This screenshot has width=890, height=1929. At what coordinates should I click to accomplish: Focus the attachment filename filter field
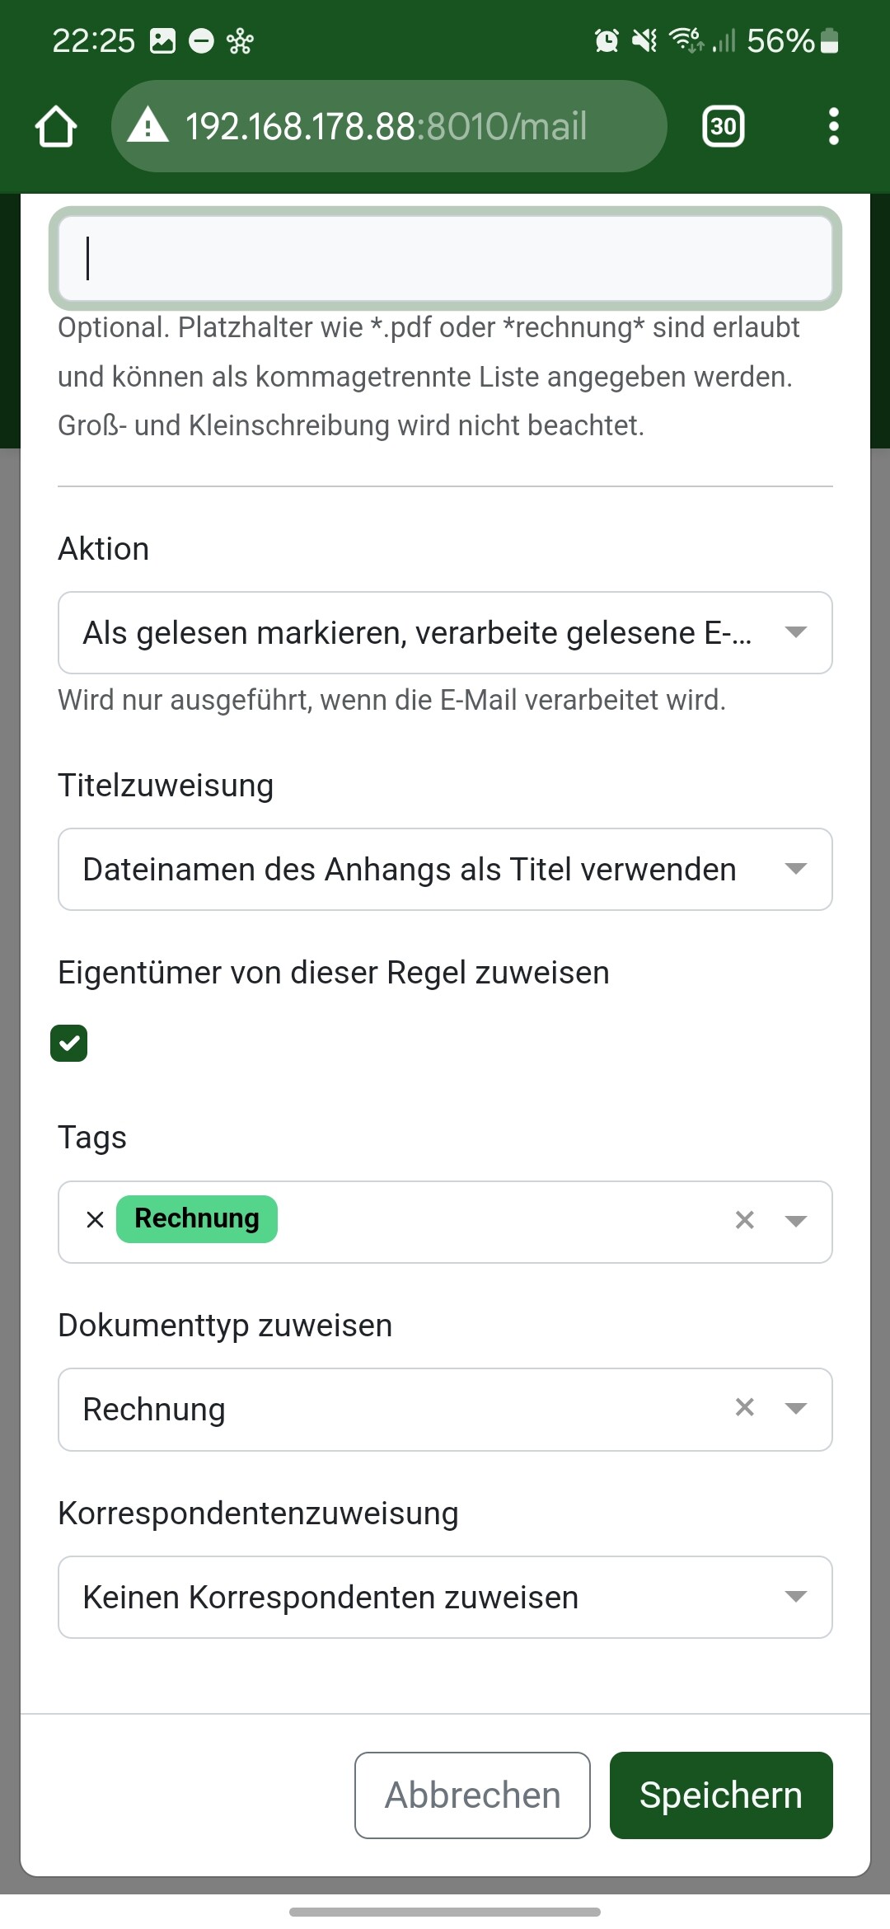(x=445, y=258)
